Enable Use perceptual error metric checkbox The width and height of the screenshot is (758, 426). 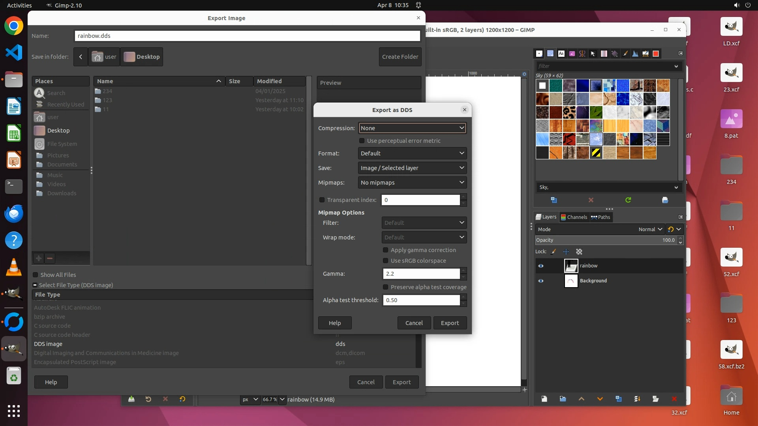362,141
